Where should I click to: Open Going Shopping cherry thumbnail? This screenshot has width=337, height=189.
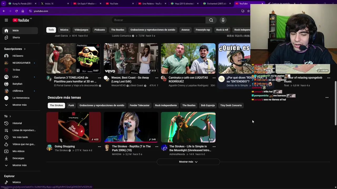(74, 127)
